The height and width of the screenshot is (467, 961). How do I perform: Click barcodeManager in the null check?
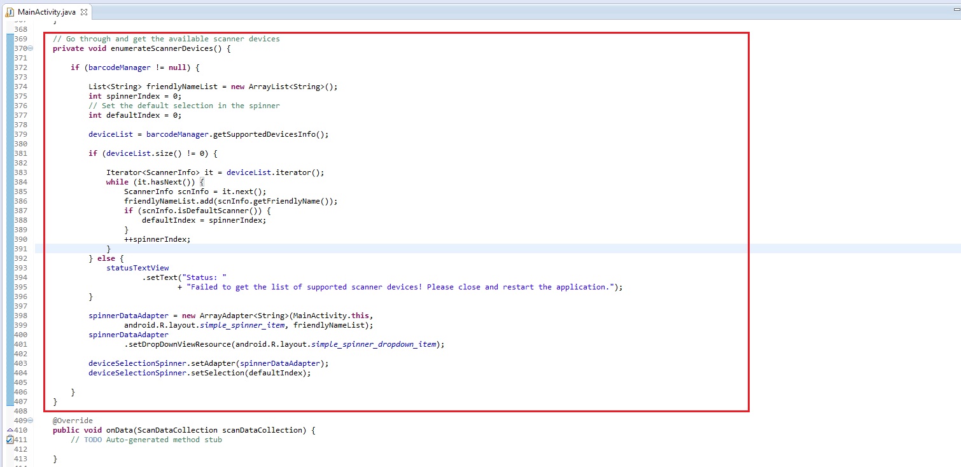tap(120, 67)
